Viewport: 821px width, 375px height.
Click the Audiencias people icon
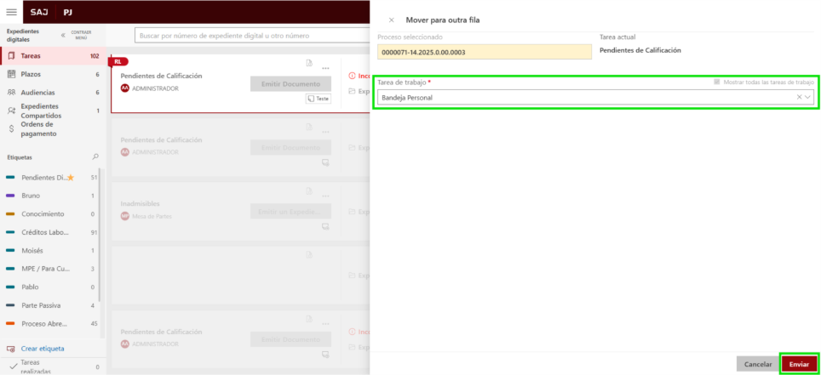click(x=11, y=92)
